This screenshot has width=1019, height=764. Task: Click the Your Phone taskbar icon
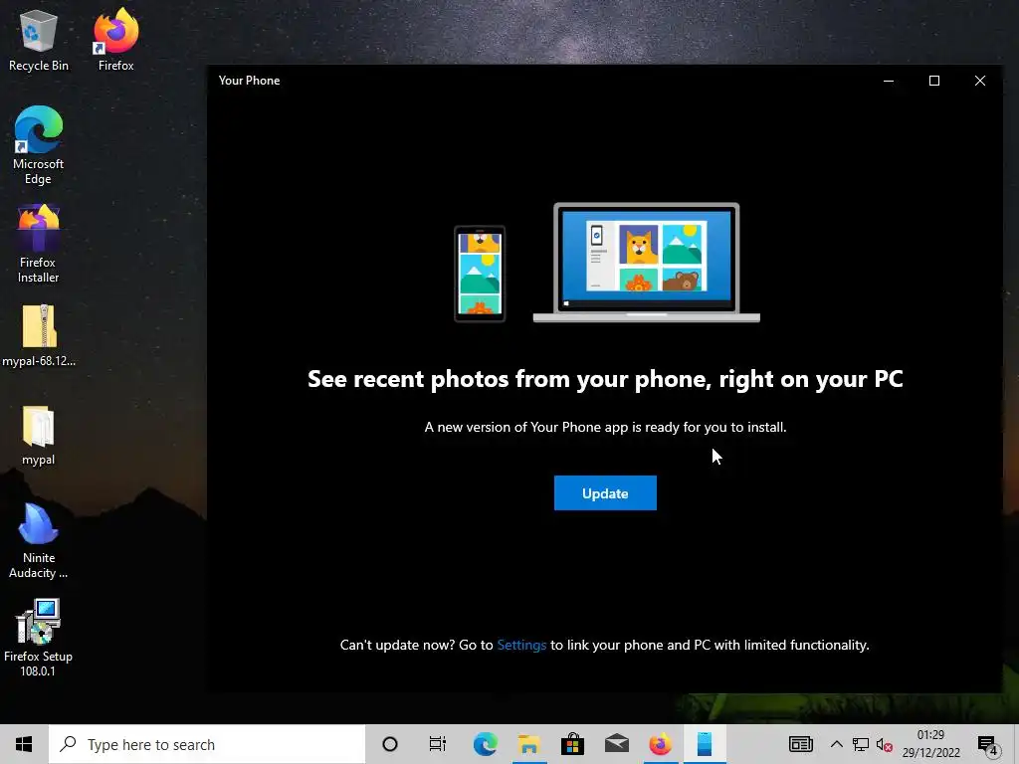(x=705, y=744)
